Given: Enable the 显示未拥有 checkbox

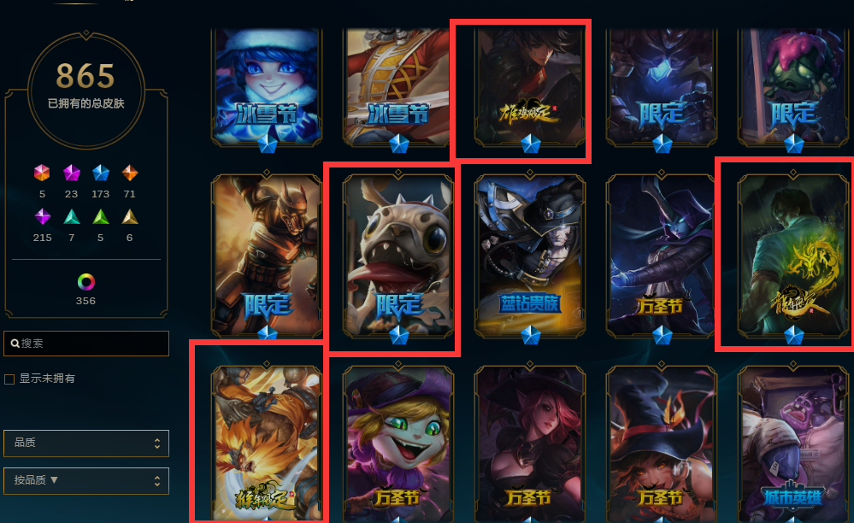Looking at the screenshot, I should click(x=9, y=379).
